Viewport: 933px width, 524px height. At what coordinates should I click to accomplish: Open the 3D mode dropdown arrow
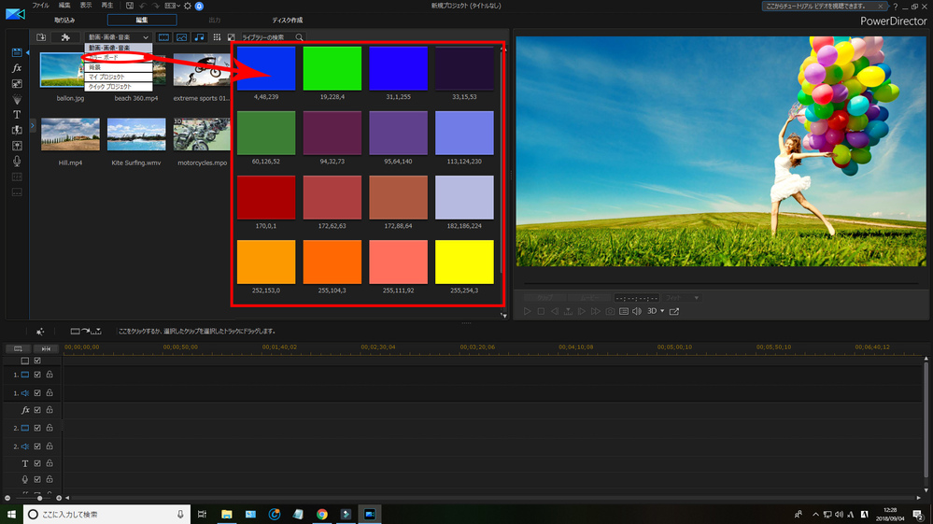(662, 311)
